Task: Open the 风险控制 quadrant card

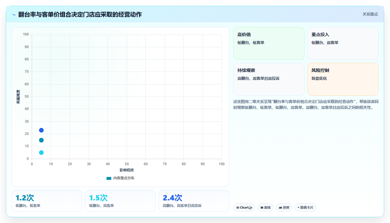Action: tap(343, 79)
